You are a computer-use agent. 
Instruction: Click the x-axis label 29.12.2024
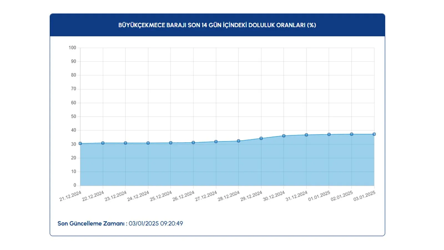[251, 196]
